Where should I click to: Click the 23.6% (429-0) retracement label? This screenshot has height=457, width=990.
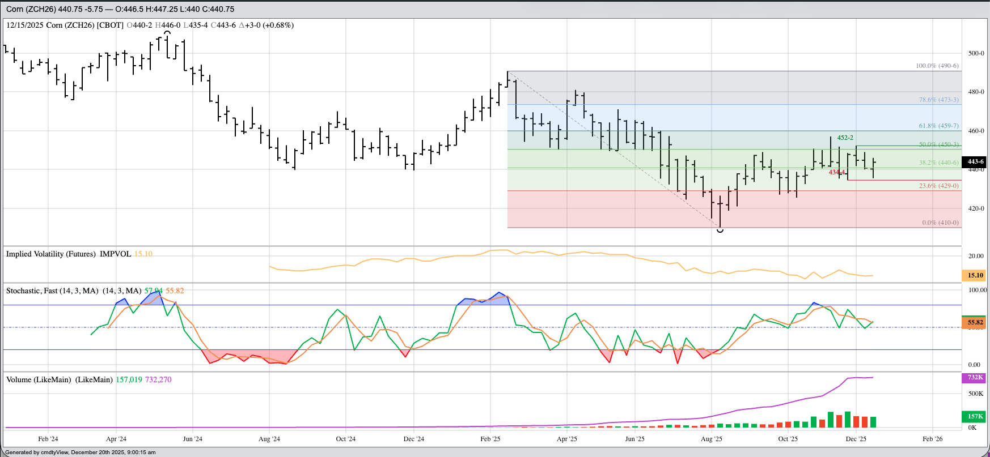click(x=938, y=186)
